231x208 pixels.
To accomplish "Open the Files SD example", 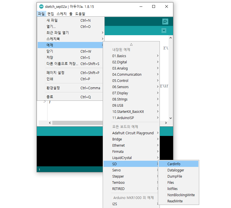I will tap(179, 182).
